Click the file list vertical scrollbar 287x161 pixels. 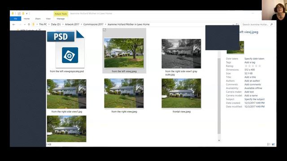219,96
